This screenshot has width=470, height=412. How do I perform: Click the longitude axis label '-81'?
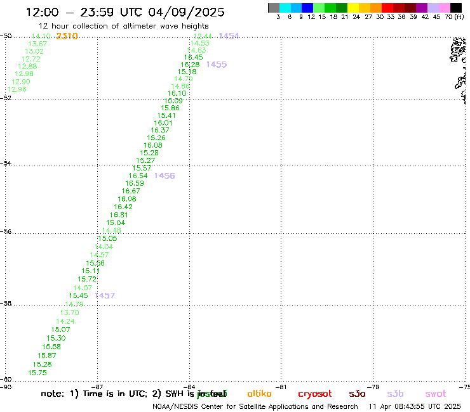pyautogui.click(x=281, y=387)
